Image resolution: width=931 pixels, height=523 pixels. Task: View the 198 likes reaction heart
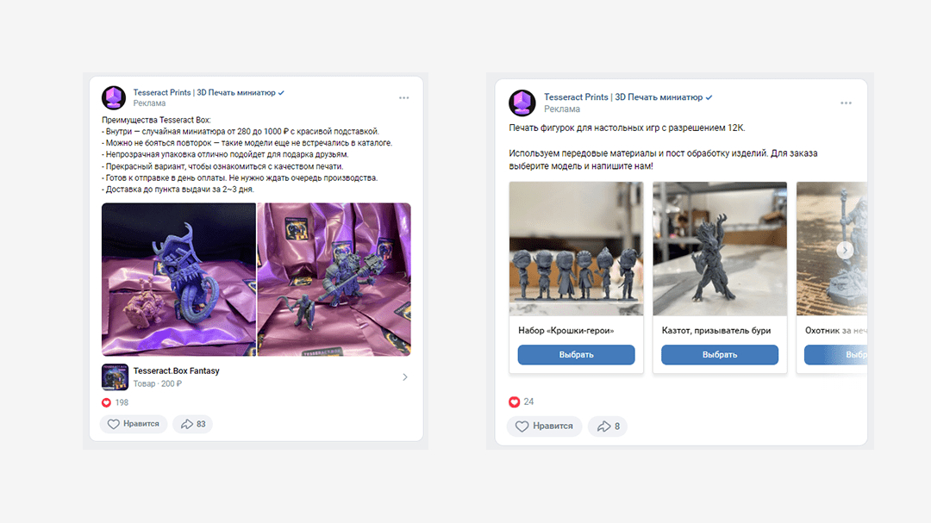pos(106,402)
